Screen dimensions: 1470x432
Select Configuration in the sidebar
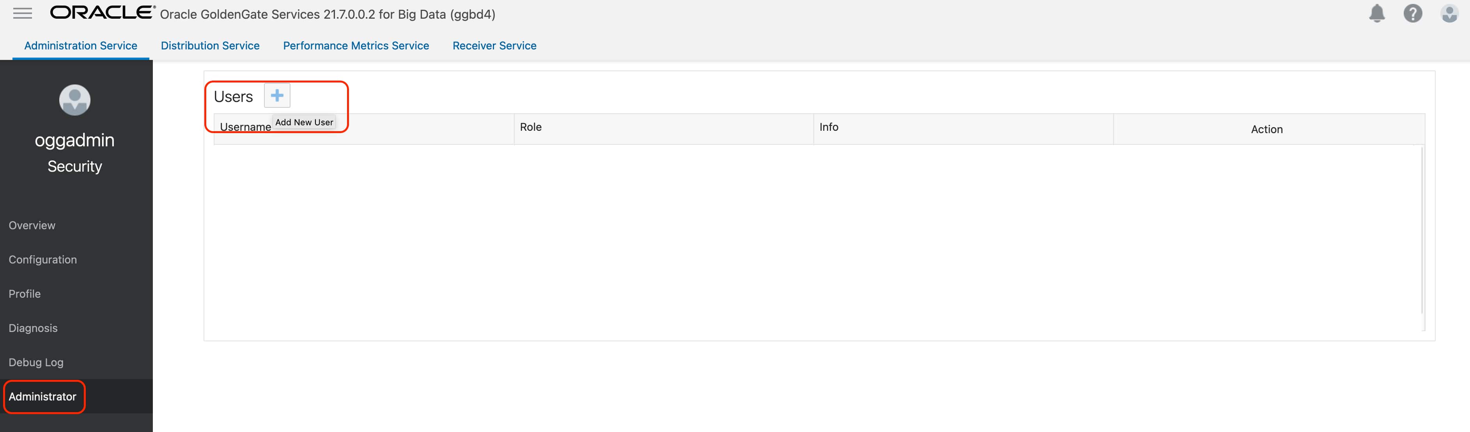click(x=43, y=259)
